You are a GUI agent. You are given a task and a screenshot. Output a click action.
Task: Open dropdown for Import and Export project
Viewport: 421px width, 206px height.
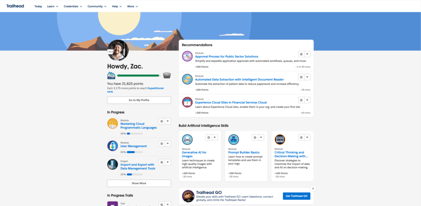coord(168,162)
